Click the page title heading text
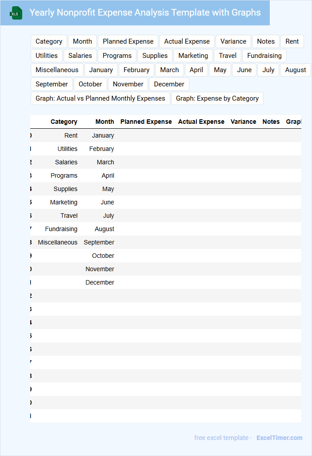This screenshot has height=456, width=312. click(145, 12)
